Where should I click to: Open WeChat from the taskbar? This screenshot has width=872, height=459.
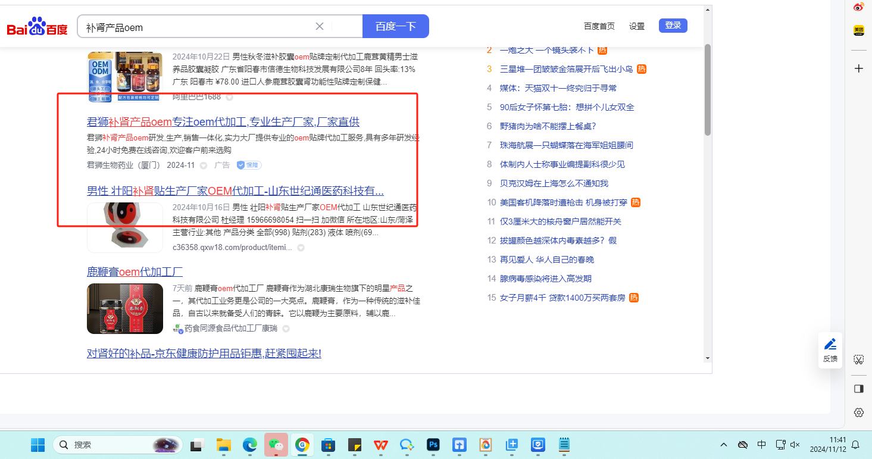[x=276, y=444]
